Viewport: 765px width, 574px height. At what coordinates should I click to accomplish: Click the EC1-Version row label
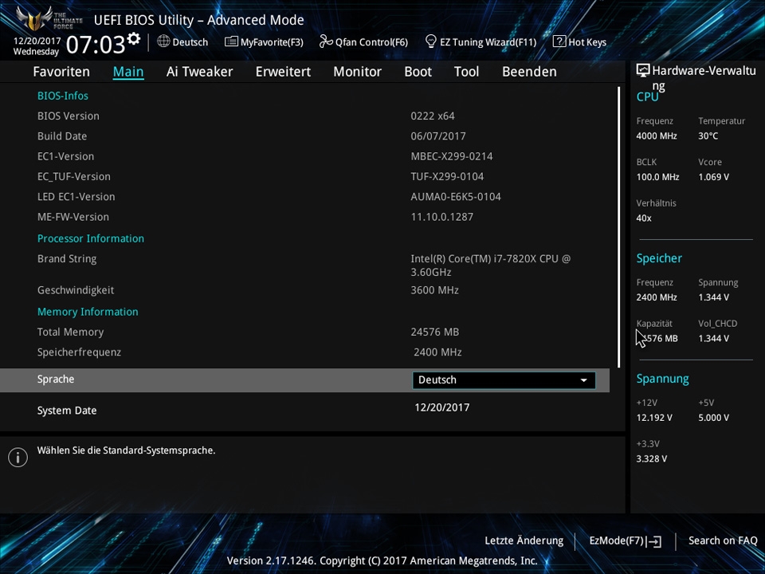(x=66, y=157)
